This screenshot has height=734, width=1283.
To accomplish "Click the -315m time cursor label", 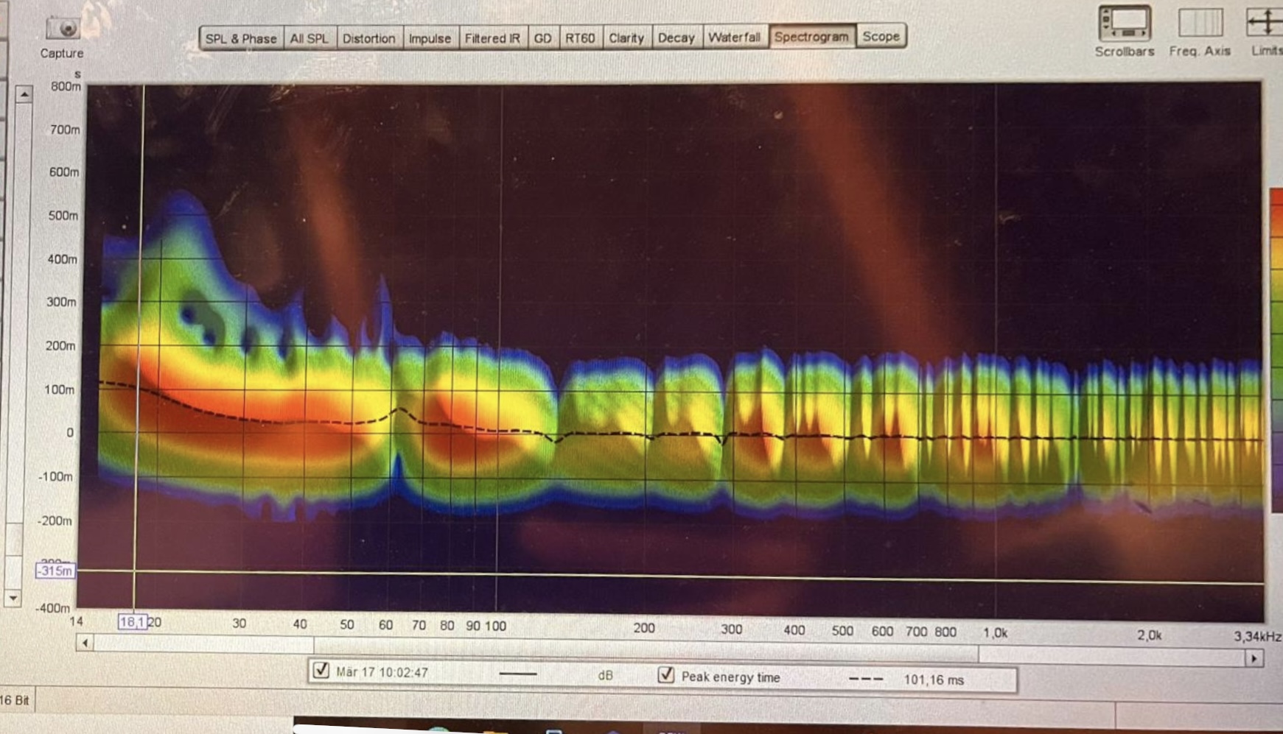I will [55, 571].
